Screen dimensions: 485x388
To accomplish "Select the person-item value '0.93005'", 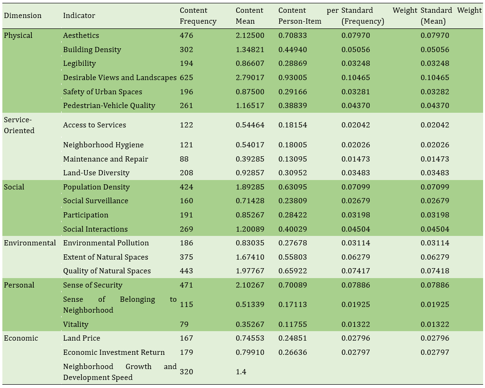I will pyautogui.click(x=293, y=78).
